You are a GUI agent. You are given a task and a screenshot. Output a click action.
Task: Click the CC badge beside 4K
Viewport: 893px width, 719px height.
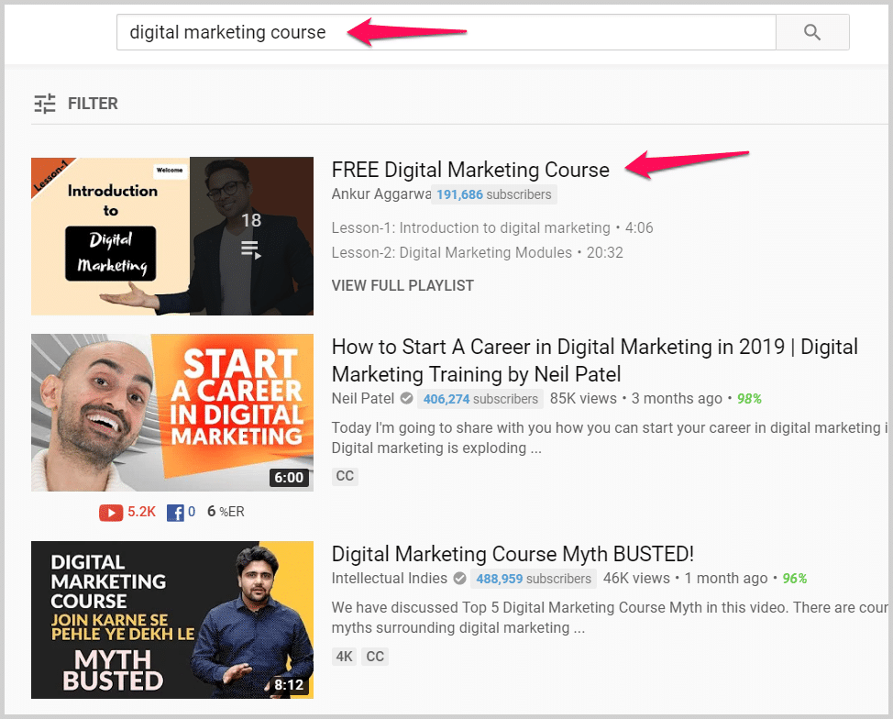coord(375,657)
